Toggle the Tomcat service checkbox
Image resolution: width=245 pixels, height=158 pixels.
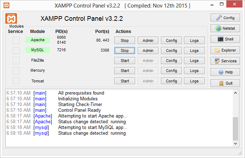coord(16,81)
